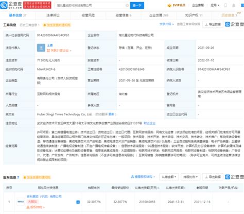Screen dimensions: 244x214
Task: Click subscription date 2041-12-31
Action: (176, 202)
